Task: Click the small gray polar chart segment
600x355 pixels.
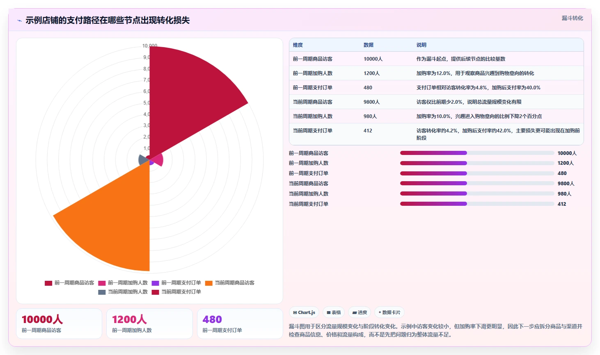Action: 143,160
